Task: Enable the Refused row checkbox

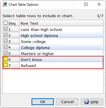Action: (x=5, y=65)
